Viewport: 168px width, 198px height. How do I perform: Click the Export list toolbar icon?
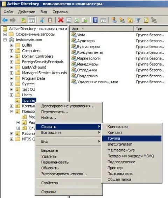tap(85, 20)
